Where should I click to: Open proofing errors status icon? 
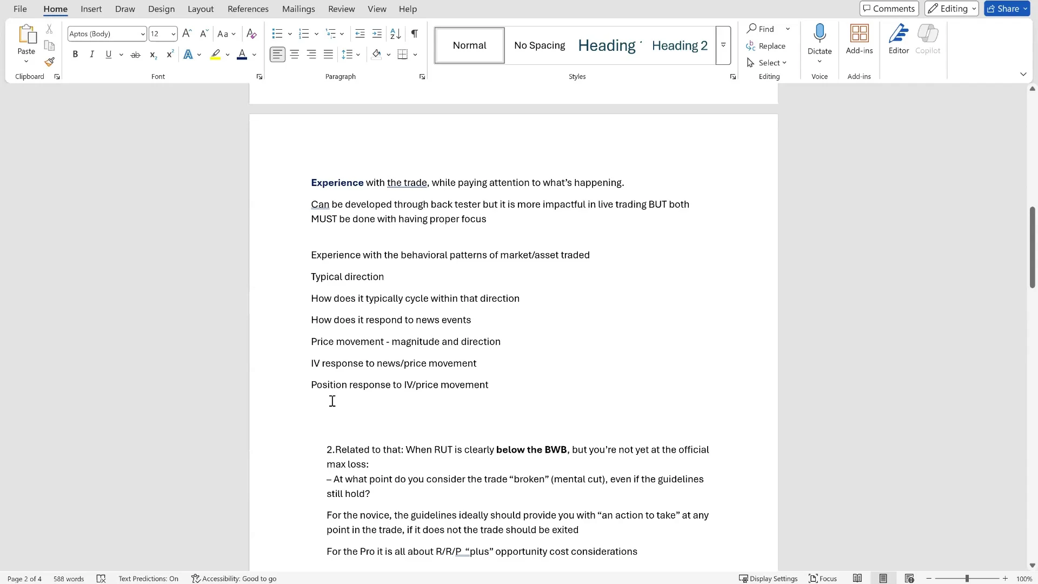pyautogui.click(x=101, y=579)
